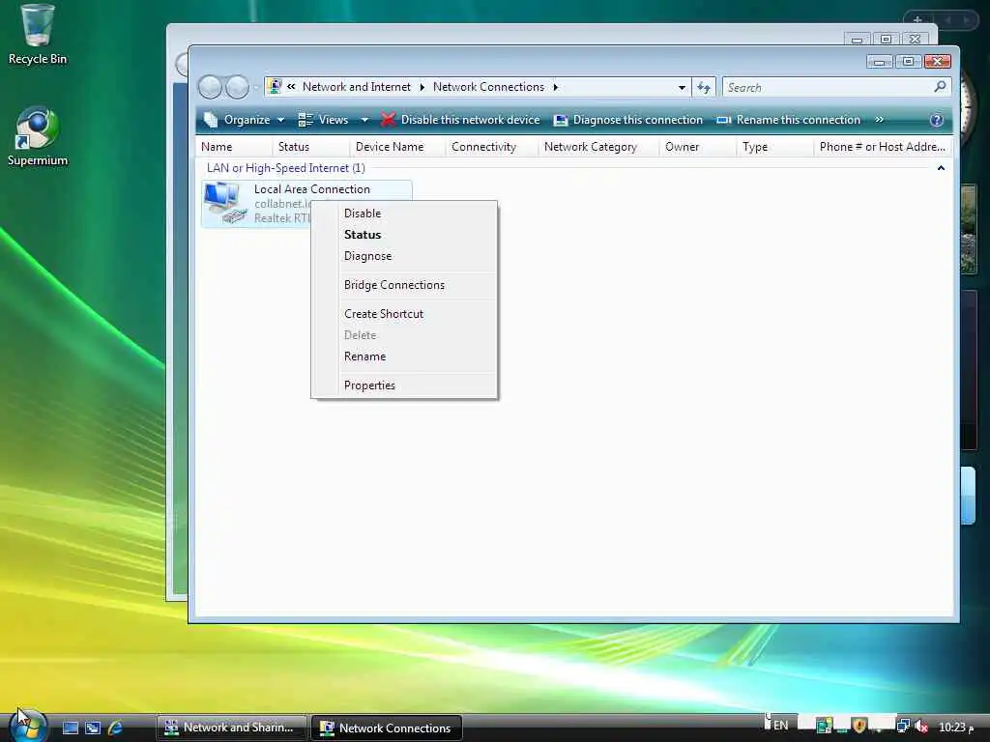Click the Refresh button beside address bar
The width and height of the screenshot is (990, 742).
tap(704, 87)
